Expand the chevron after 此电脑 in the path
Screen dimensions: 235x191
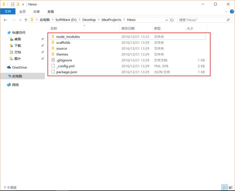(52, 20)
